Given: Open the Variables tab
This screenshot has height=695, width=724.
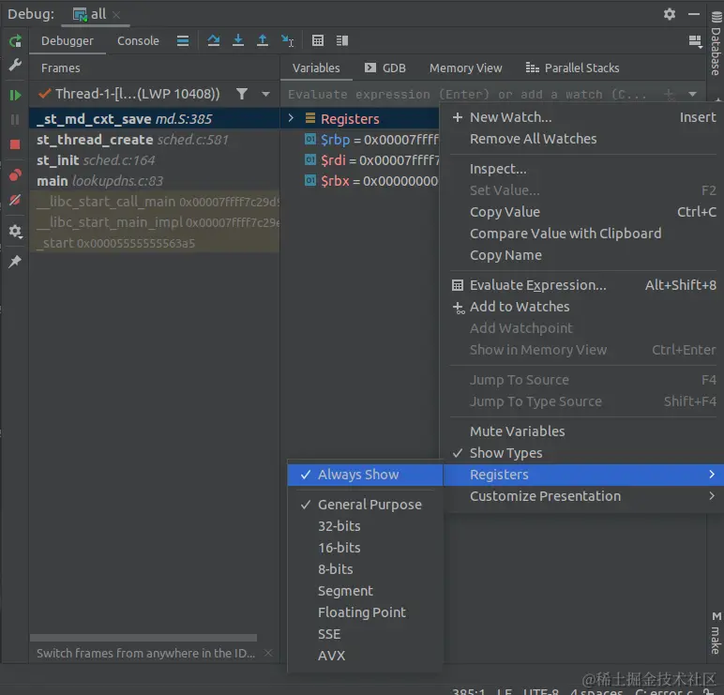Looking at the screenshot, I should point(316,68).
